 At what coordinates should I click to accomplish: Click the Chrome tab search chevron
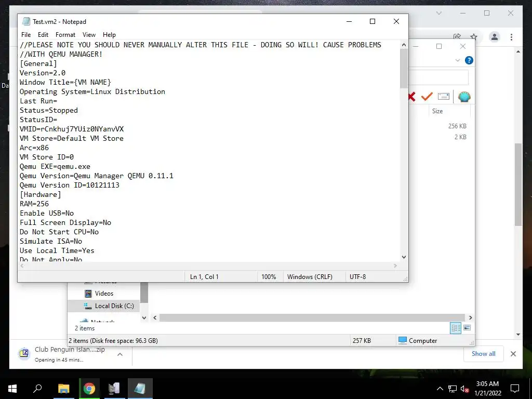(x=438, y=13)
